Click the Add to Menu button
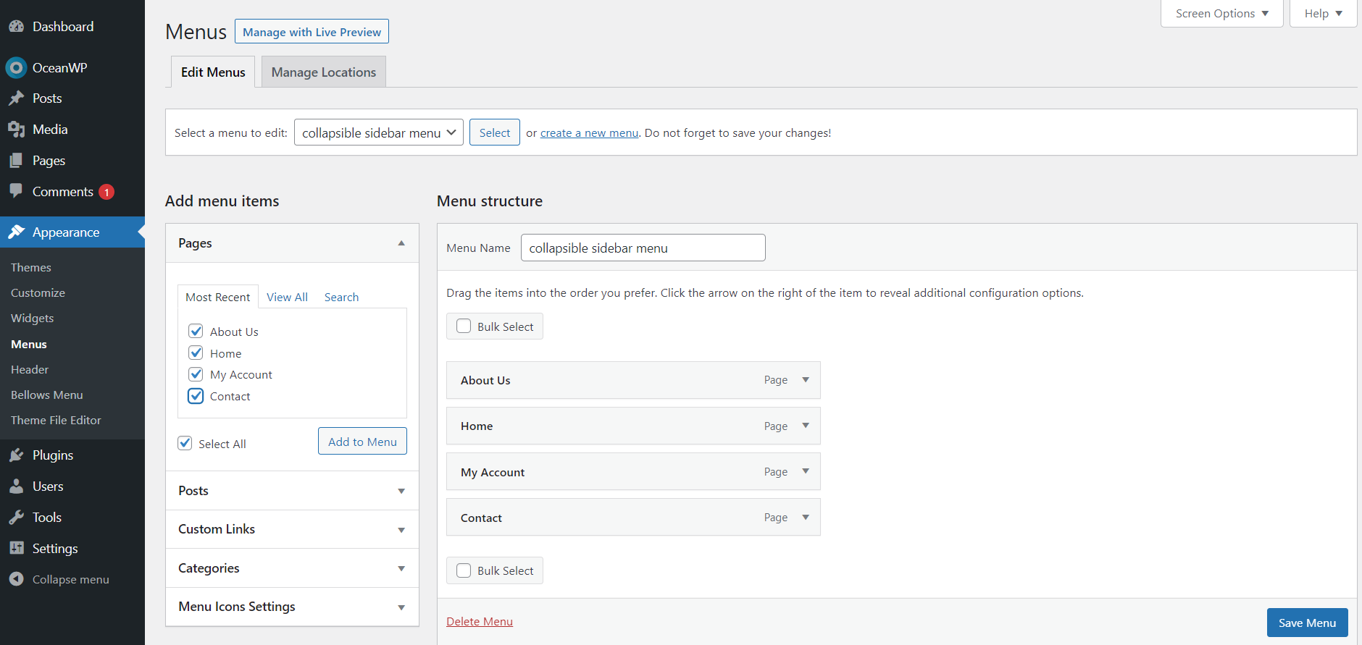Image resolution: width=1362 pixels, height=645 pixels. click(x=362, y=442)
